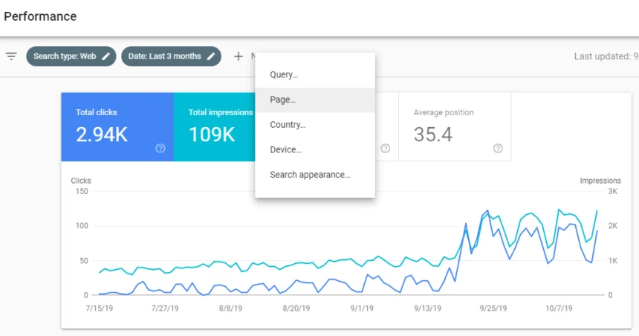Choose Country... from the filter menu

315,125
